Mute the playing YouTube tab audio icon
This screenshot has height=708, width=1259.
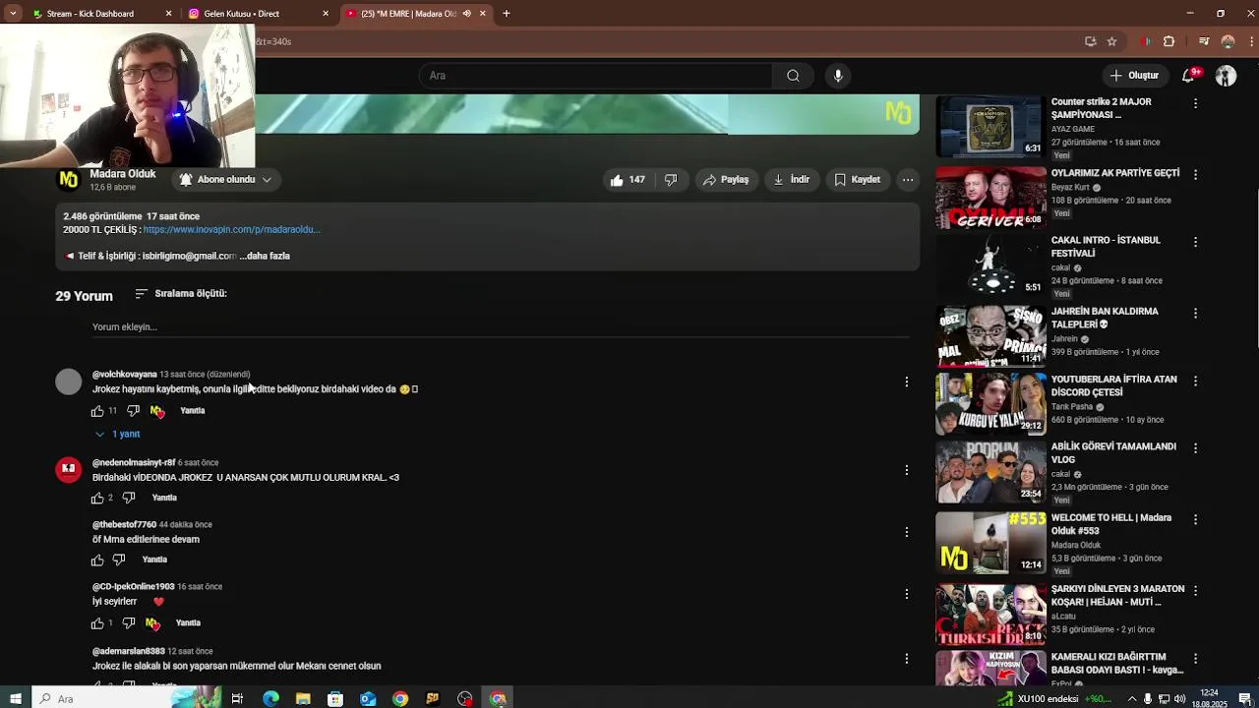[466, 14]
